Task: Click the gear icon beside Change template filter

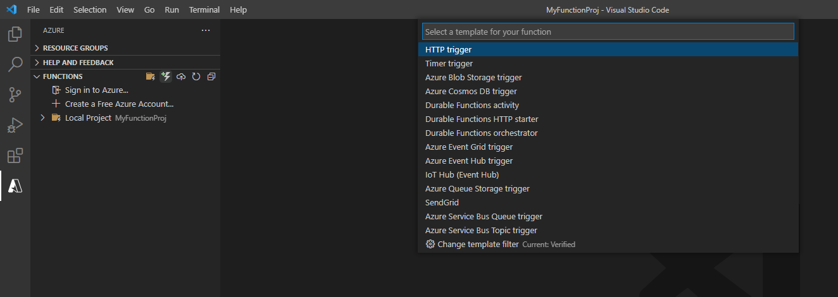Action: coord(430,245)
